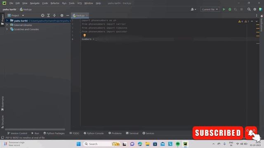This screenshot has height=148, width=264.
Task: Click yashu karthi in the breadcrumb bar
Action: click(x=9, y=9)
